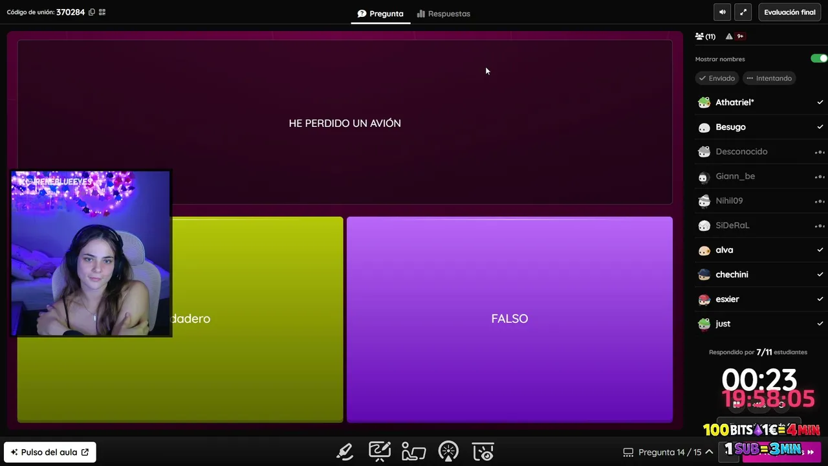
Task: Switch to the Respuestas tab
Action: [x=444, y=14]
